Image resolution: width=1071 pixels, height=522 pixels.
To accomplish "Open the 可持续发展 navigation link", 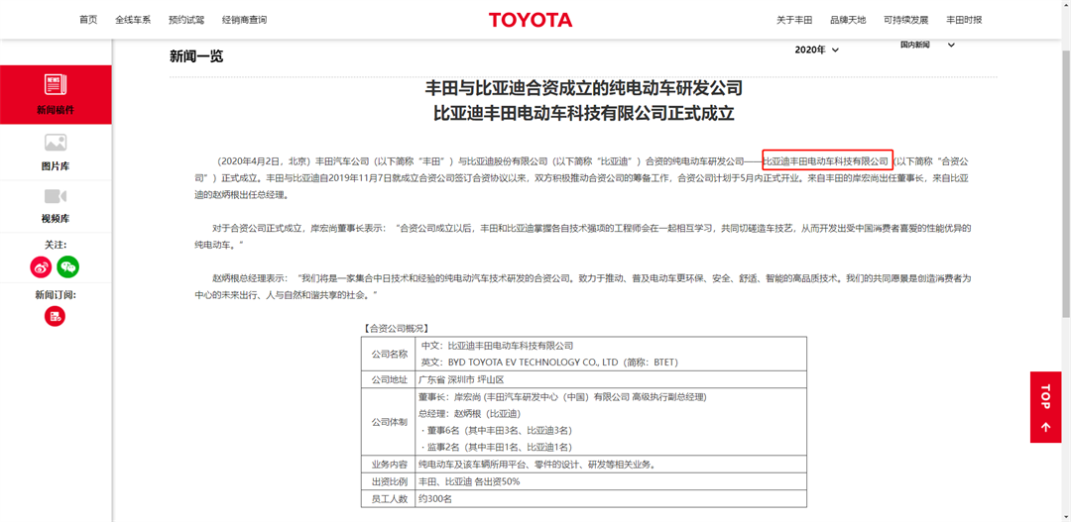I will click(x=905, y=20).
